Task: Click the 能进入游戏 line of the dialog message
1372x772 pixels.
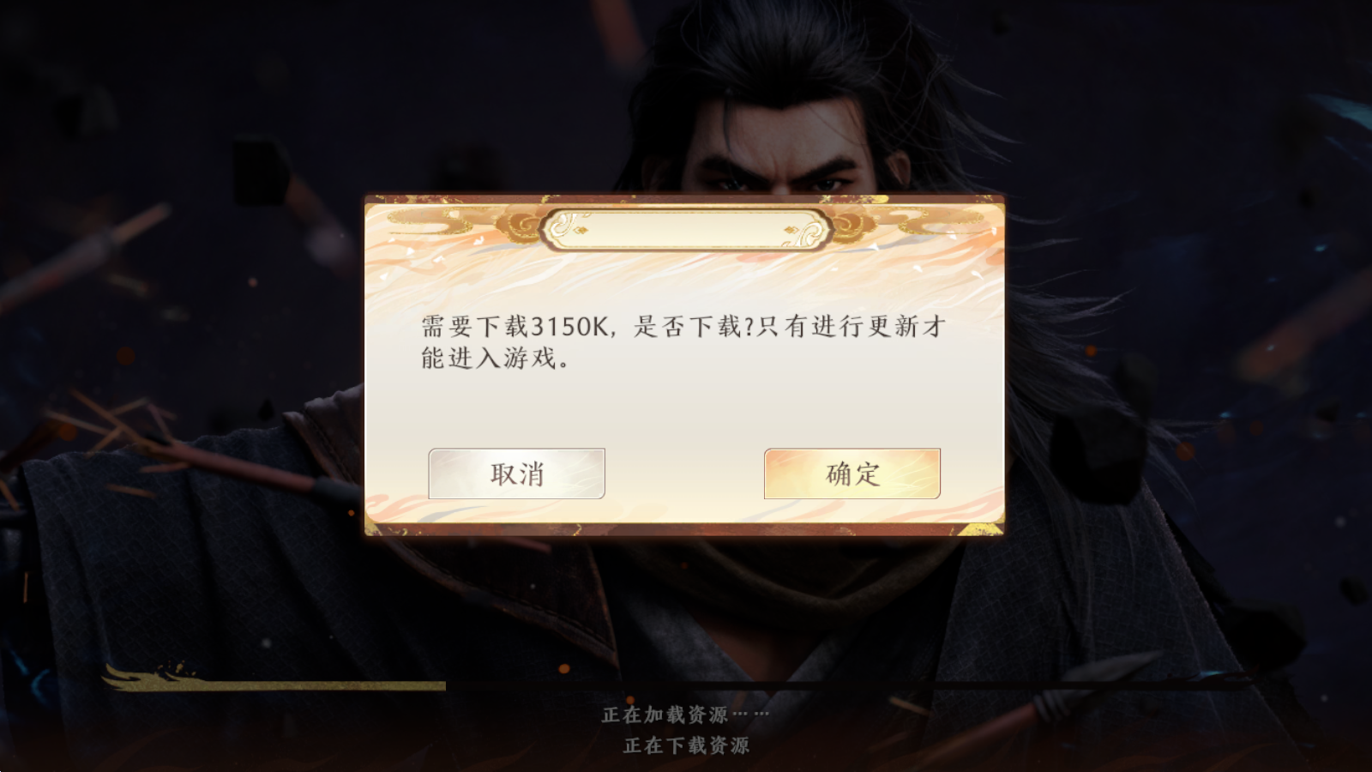Action: coord(495,359)
